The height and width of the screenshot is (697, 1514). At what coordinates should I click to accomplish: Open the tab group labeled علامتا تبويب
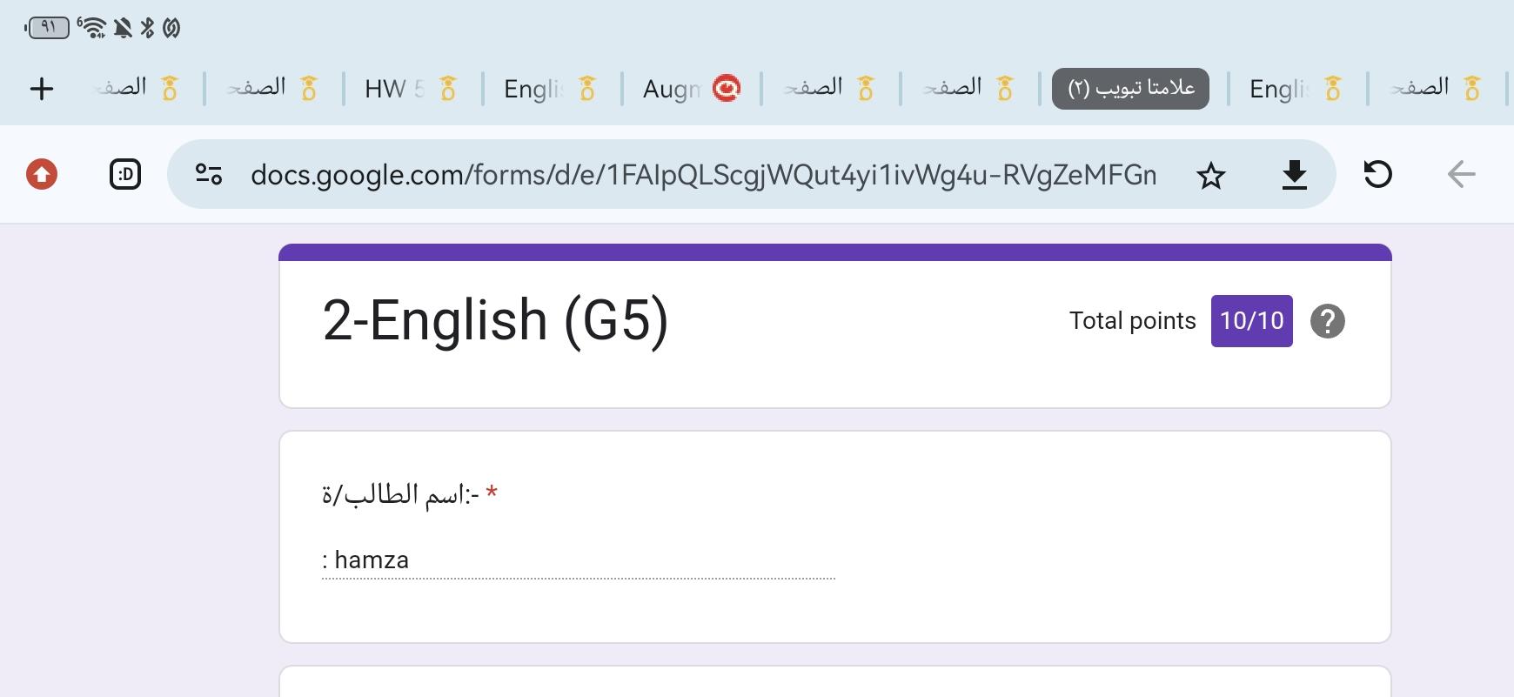click(x=1130, y=89)
